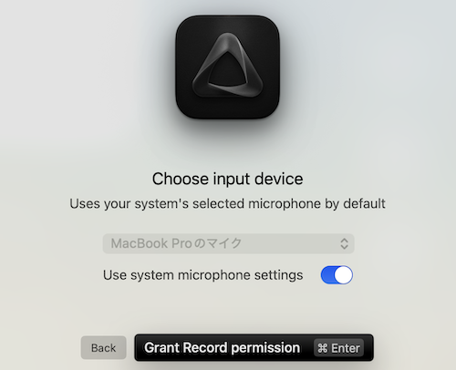Click the white knob of the blue switch

pyautogui.click(x=343, y=275)
